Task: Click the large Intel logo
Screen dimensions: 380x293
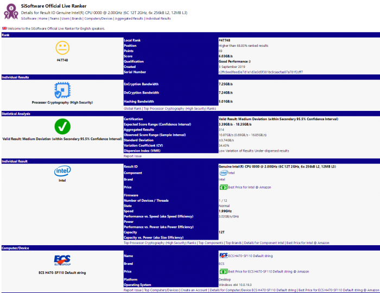Action: (x=62, y=171)
